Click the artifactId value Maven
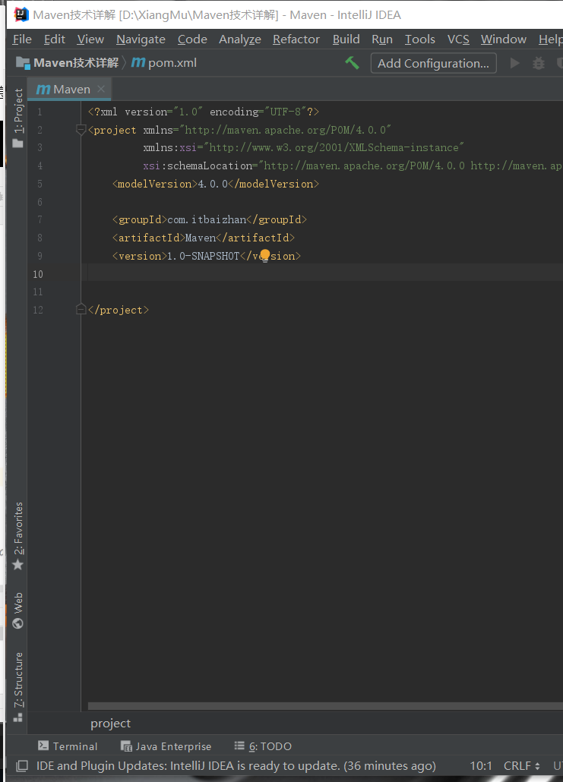 [201, 238]
